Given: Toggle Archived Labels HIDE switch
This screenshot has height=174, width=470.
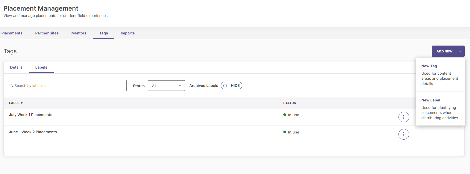Looking at the screenshot, I should coord(231,86).
